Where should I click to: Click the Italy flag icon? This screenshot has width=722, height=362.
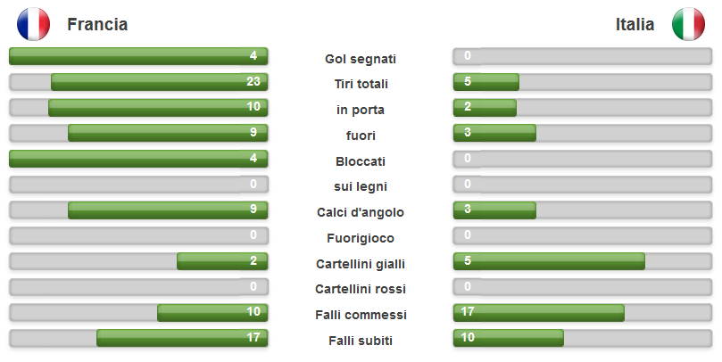688,24
